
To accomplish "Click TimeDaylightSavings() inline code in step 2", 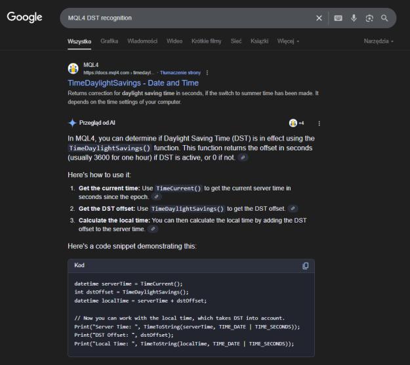I will (188, 209).
